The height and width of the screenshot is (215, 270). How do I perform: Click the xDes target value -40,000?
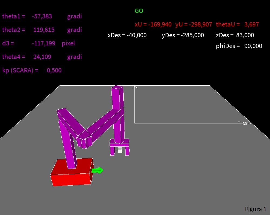click(x=136, y=35)
